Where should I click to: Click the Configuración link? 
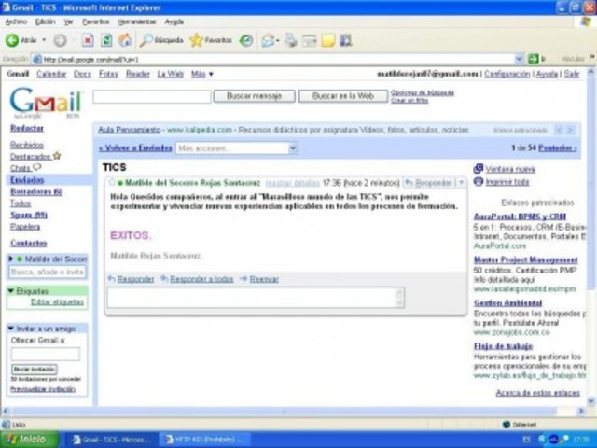click(507, 74)
